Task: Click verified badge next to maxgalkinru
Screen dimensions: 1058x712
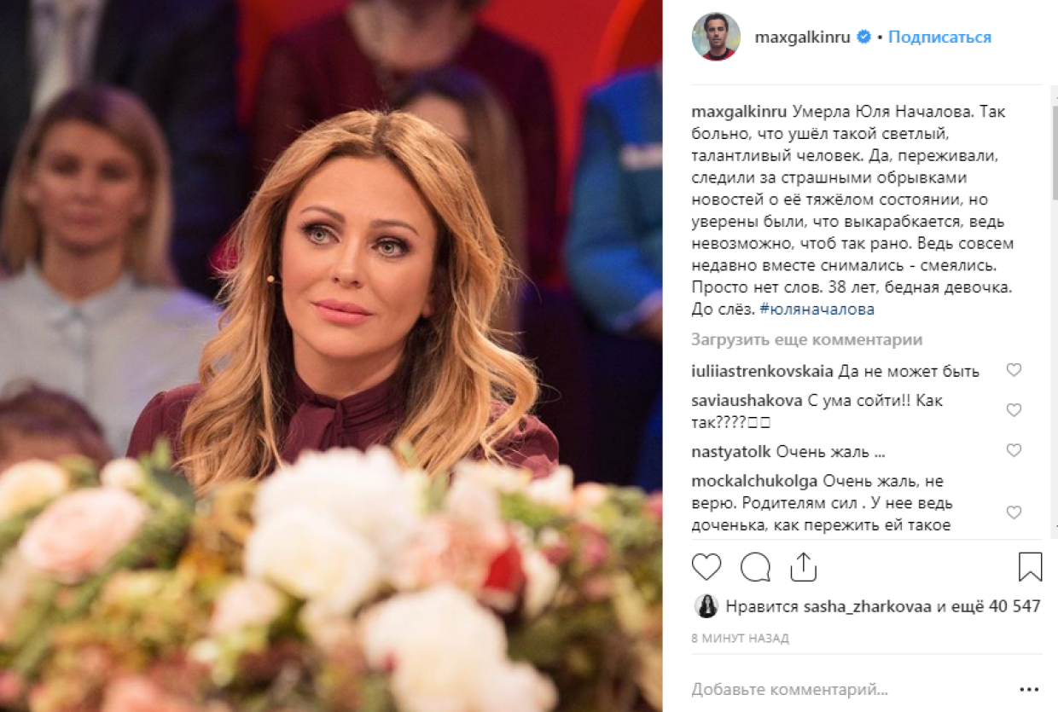Action: coord(863,38)
